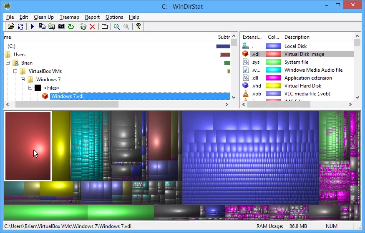The height and width of the screenshot is (233, 365).
Task: Click the .vhd purple cube extension icon
Action: [x=245, y=85]
